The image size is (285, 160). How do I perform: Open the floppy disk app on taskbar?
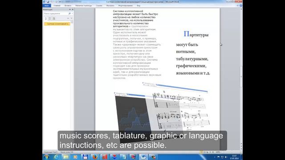(85, 157)
